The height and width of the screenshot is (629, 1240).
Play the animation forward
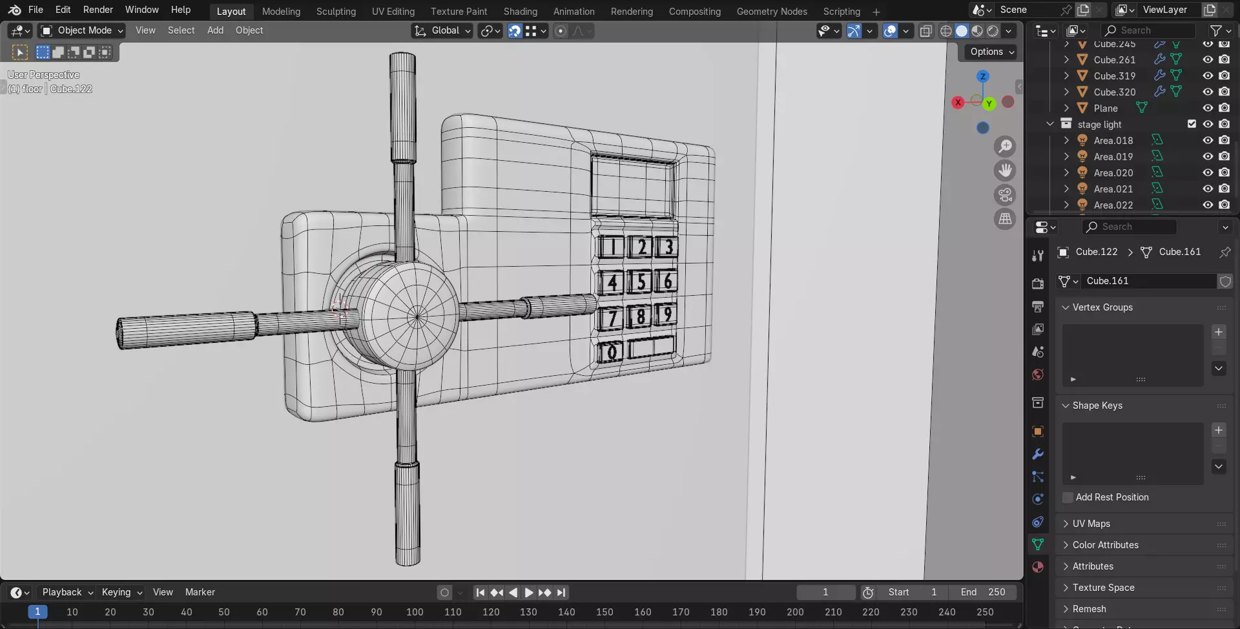tap(529, 592)
